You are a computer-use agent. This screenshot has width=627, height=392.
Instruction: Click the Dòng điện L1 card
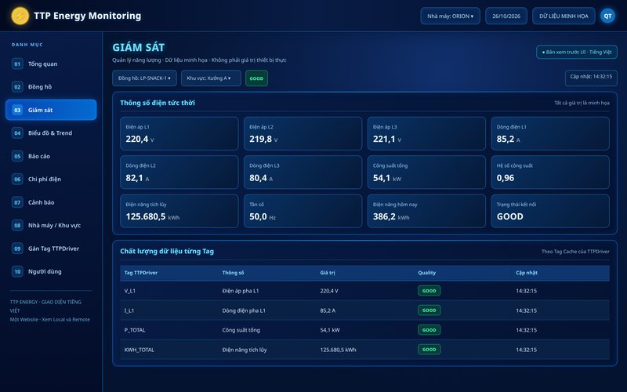550,133
